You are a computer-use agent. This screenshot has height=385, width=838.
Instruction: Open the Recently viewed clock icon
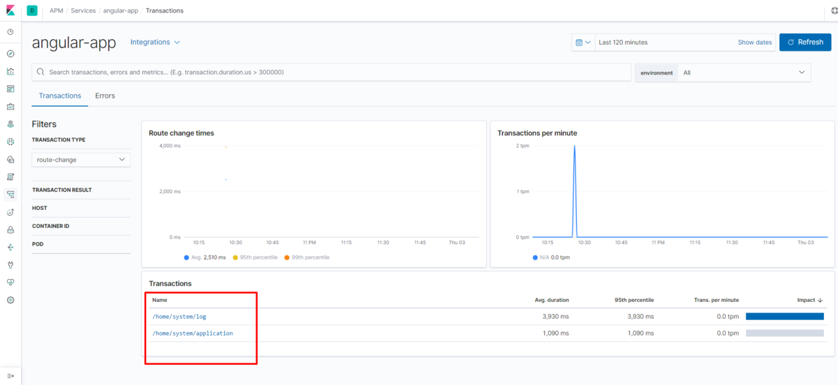click(10, 32)
